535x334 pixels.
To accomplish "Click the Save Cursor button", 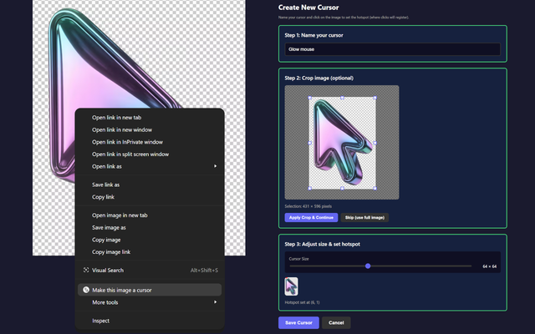I will (298, 323).
